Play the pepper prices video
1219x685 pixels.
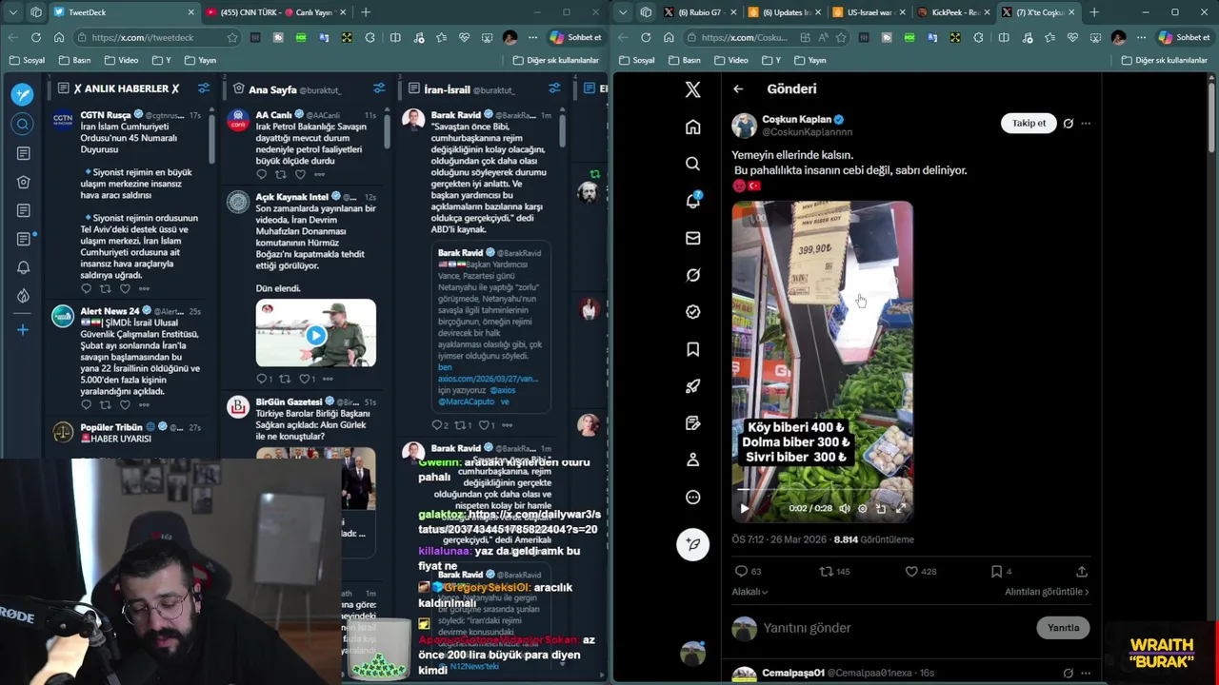pos(744,508)
